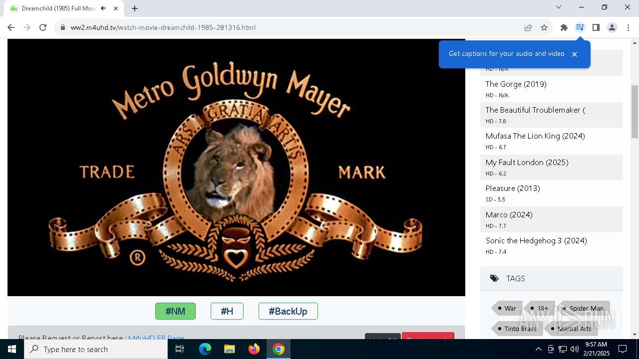Open a new browser tab
Image resolution: width=639 pixels, height=359 pixels.
coord(135,8)
